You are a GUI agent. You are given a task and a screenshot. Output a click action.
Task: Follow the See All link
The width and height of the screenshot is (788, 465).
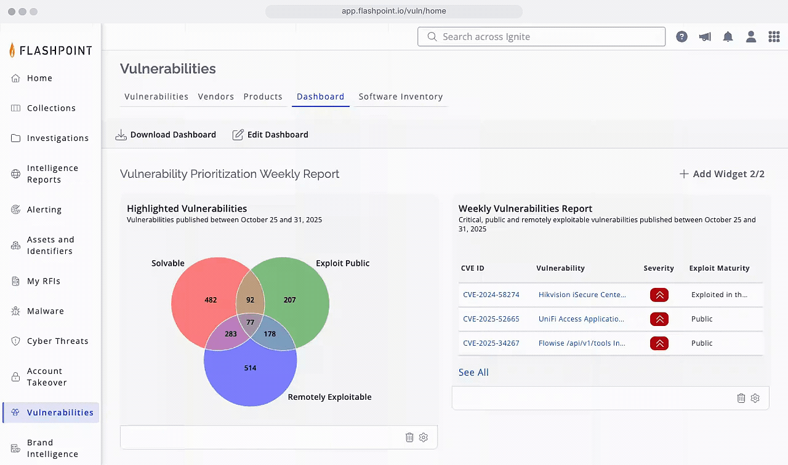(473, 372)
